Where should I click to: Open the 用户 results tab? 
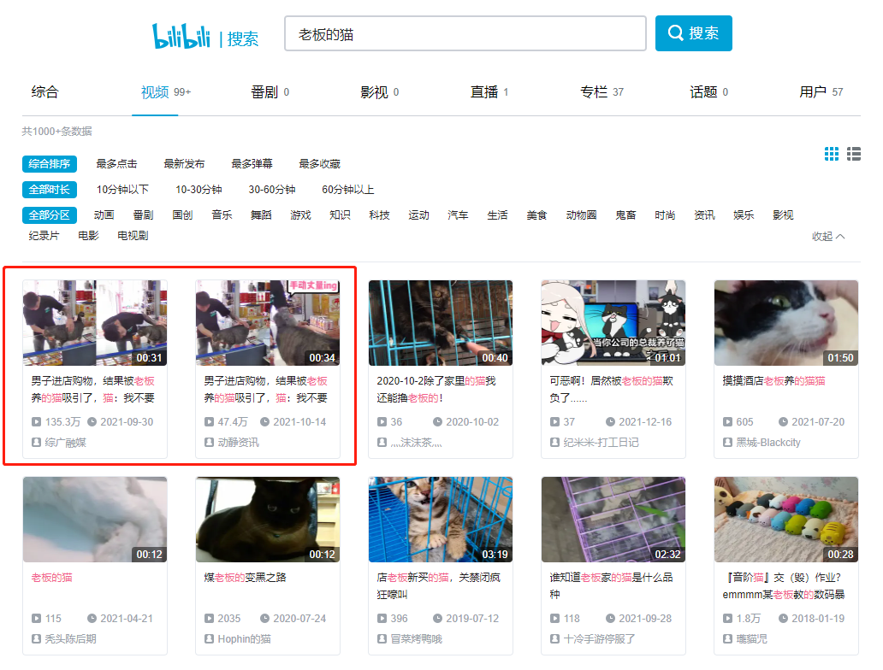[813, 92]
